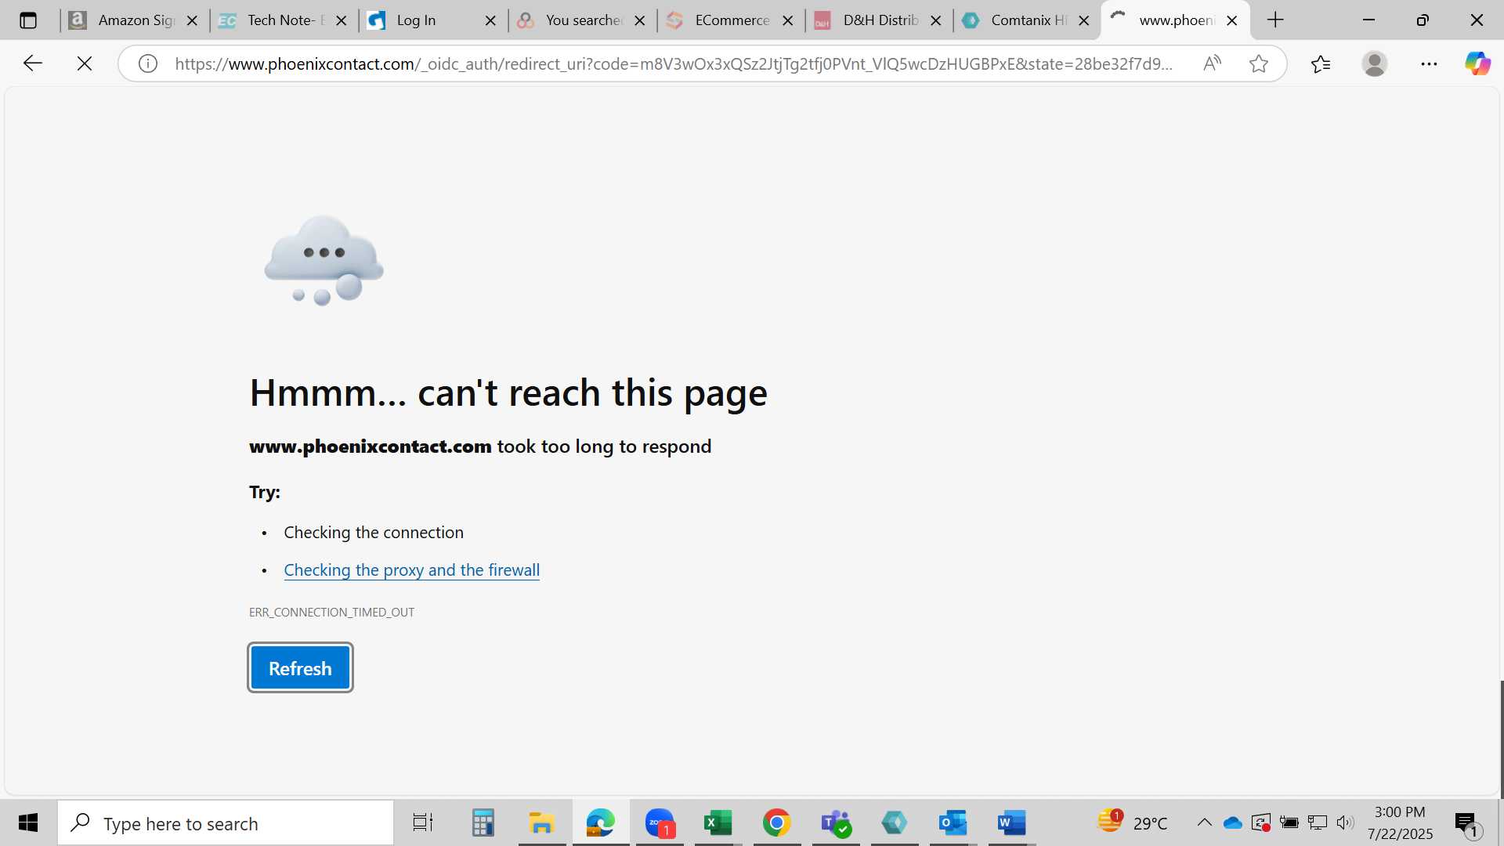Open the volume control

click(x=1345, y=822)
